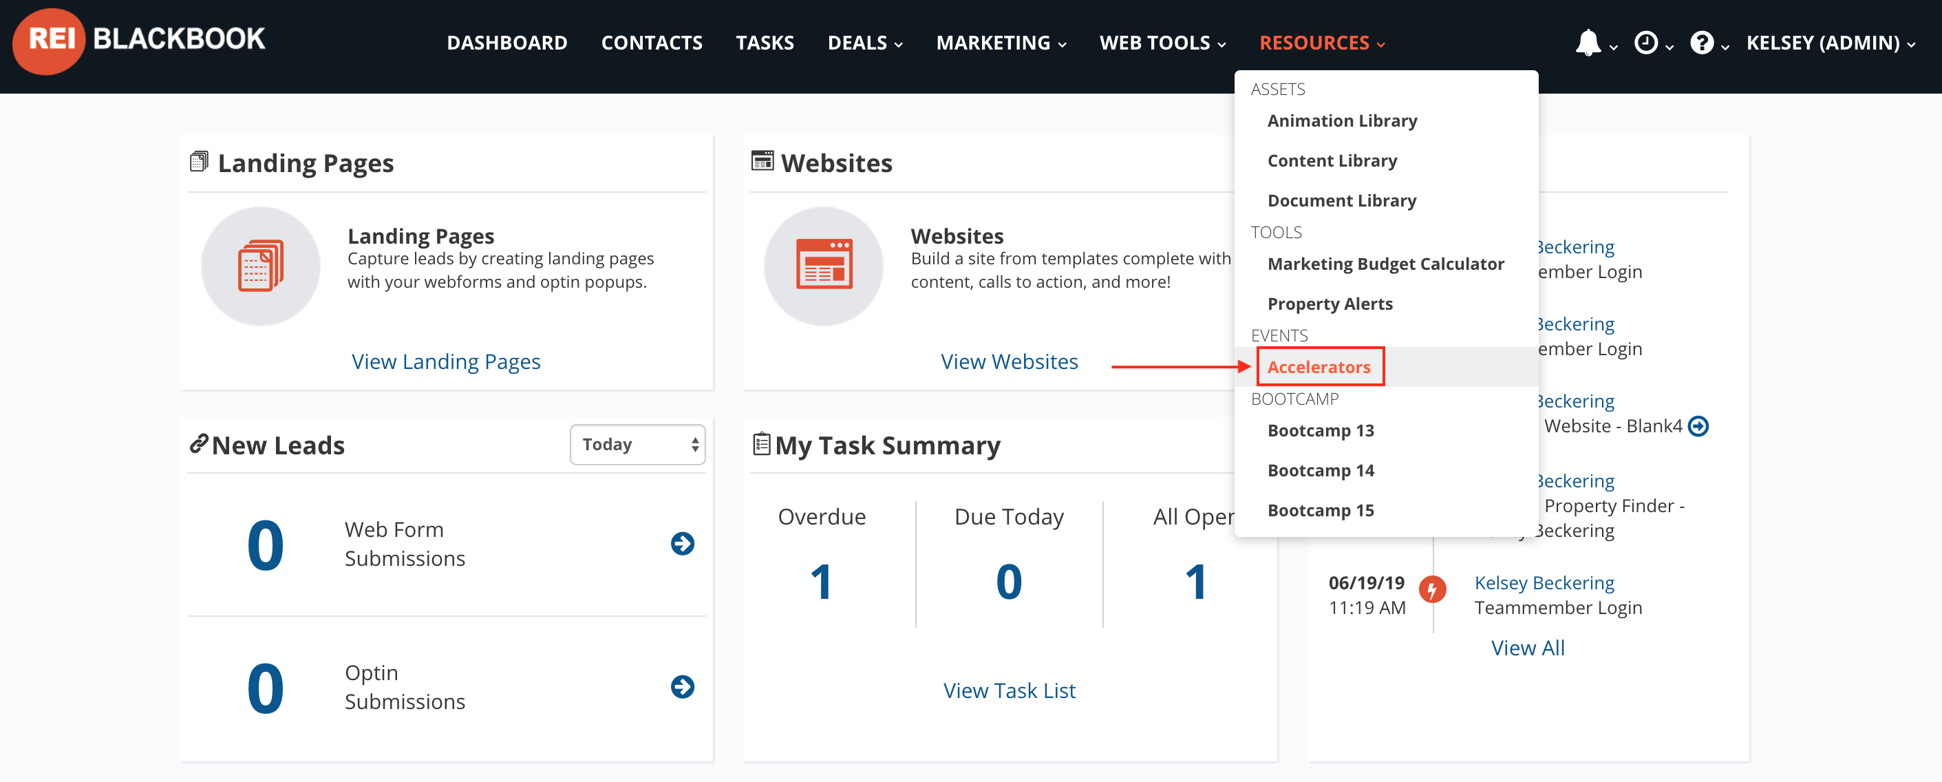The height and width of the screenshot is (782, 1942).
Task: Click the Websites bold subtitle text
Action: point(957,236)
